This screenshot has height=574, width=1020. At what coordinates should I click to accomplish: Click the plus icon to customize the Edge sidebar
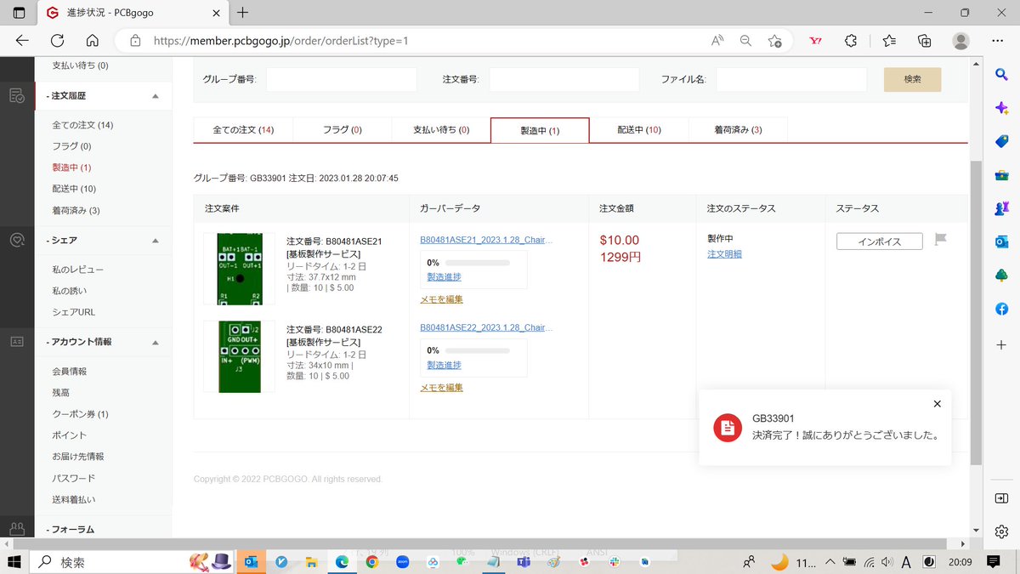(x=1001, y=345)
